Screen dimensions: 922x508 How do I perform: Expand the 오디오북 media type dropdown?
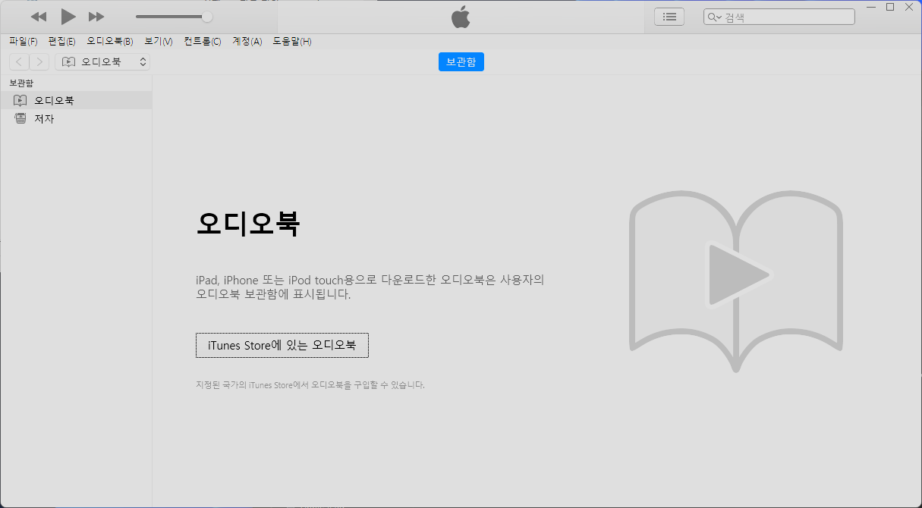click(102, 62)
